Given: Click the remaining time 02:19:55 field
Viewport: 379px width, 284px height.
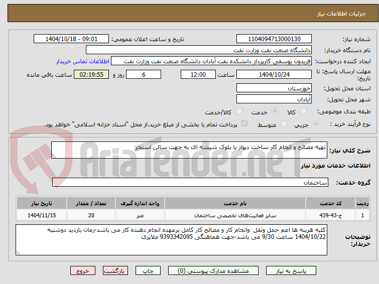Looking at the screenshot, I should coord(91,74).
